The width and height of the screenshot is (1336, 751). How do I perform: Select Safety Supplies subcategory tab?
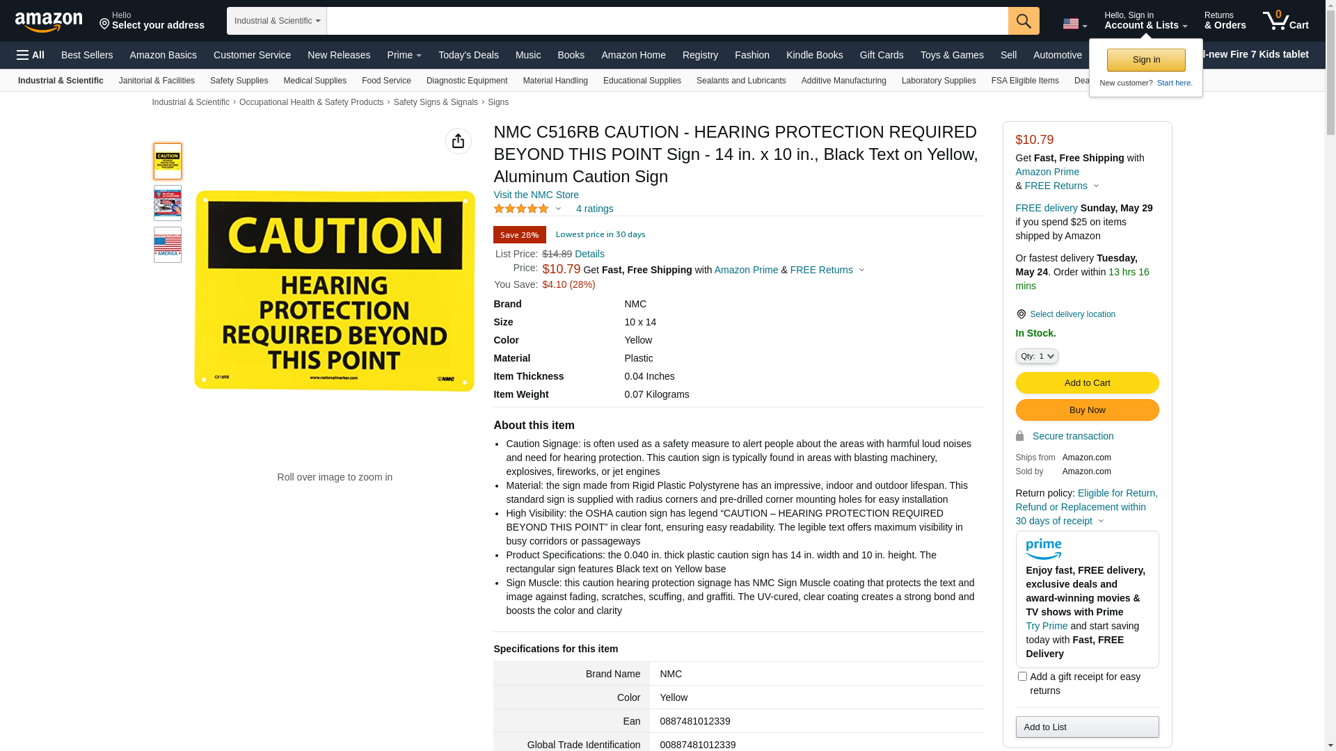pyautogui.click(x=239, y=81)
